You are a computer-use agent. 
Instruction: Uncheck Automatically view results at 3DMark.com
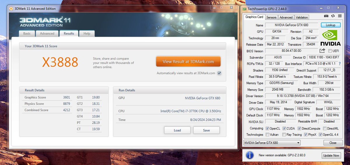219,73
